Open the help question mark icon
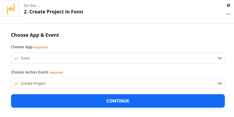The image size is (234, 117). [228, 5]
